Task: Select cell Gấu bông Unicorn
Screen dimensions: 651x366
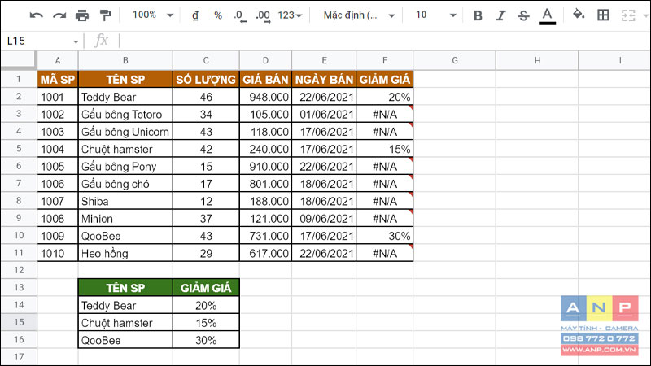Action: click(x=125, y=132)
